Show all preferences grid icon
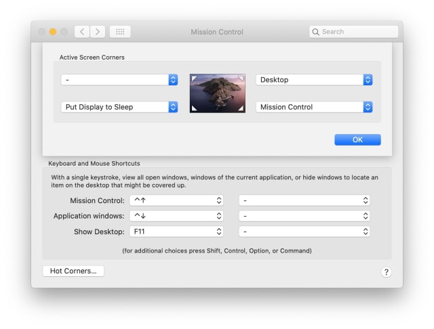Screen dimensions: 434x329 pyautogui.click(x=120, y=32)
